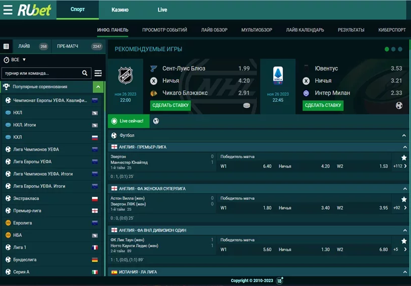Favorite the ФК Лик Таун (жен) match
This screenshot has width=411, height=286.
[404, 241]
